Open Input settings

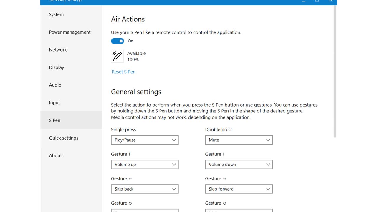[x=71, y=103]
